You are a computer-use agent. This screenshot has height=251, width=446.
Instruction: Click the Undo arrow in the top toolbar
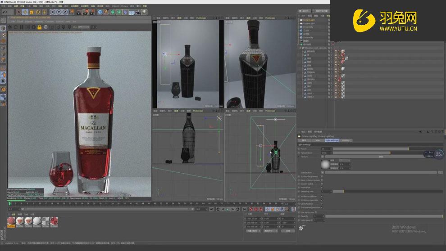pos(5,12)
